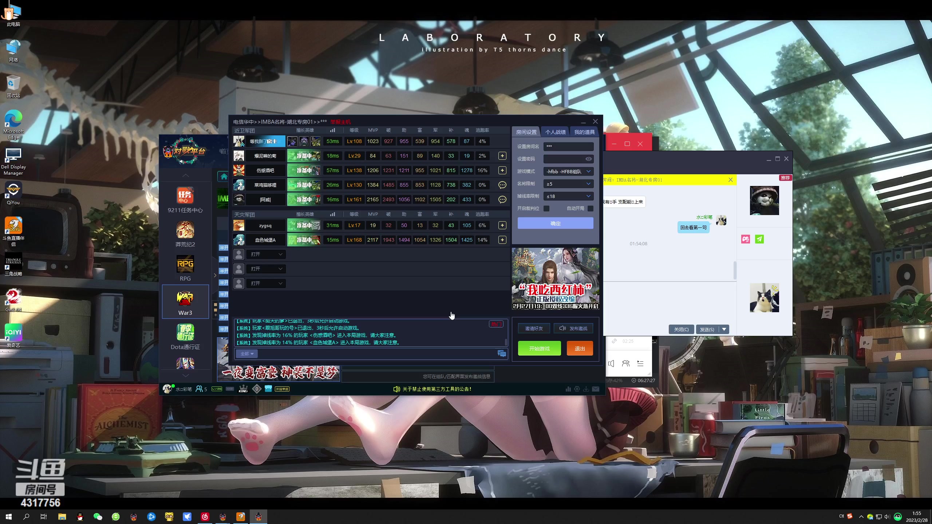The height and width of the screenshot is (524, 932).
Task: Open the RPG sidebar icon
Action: coord(185,268)
